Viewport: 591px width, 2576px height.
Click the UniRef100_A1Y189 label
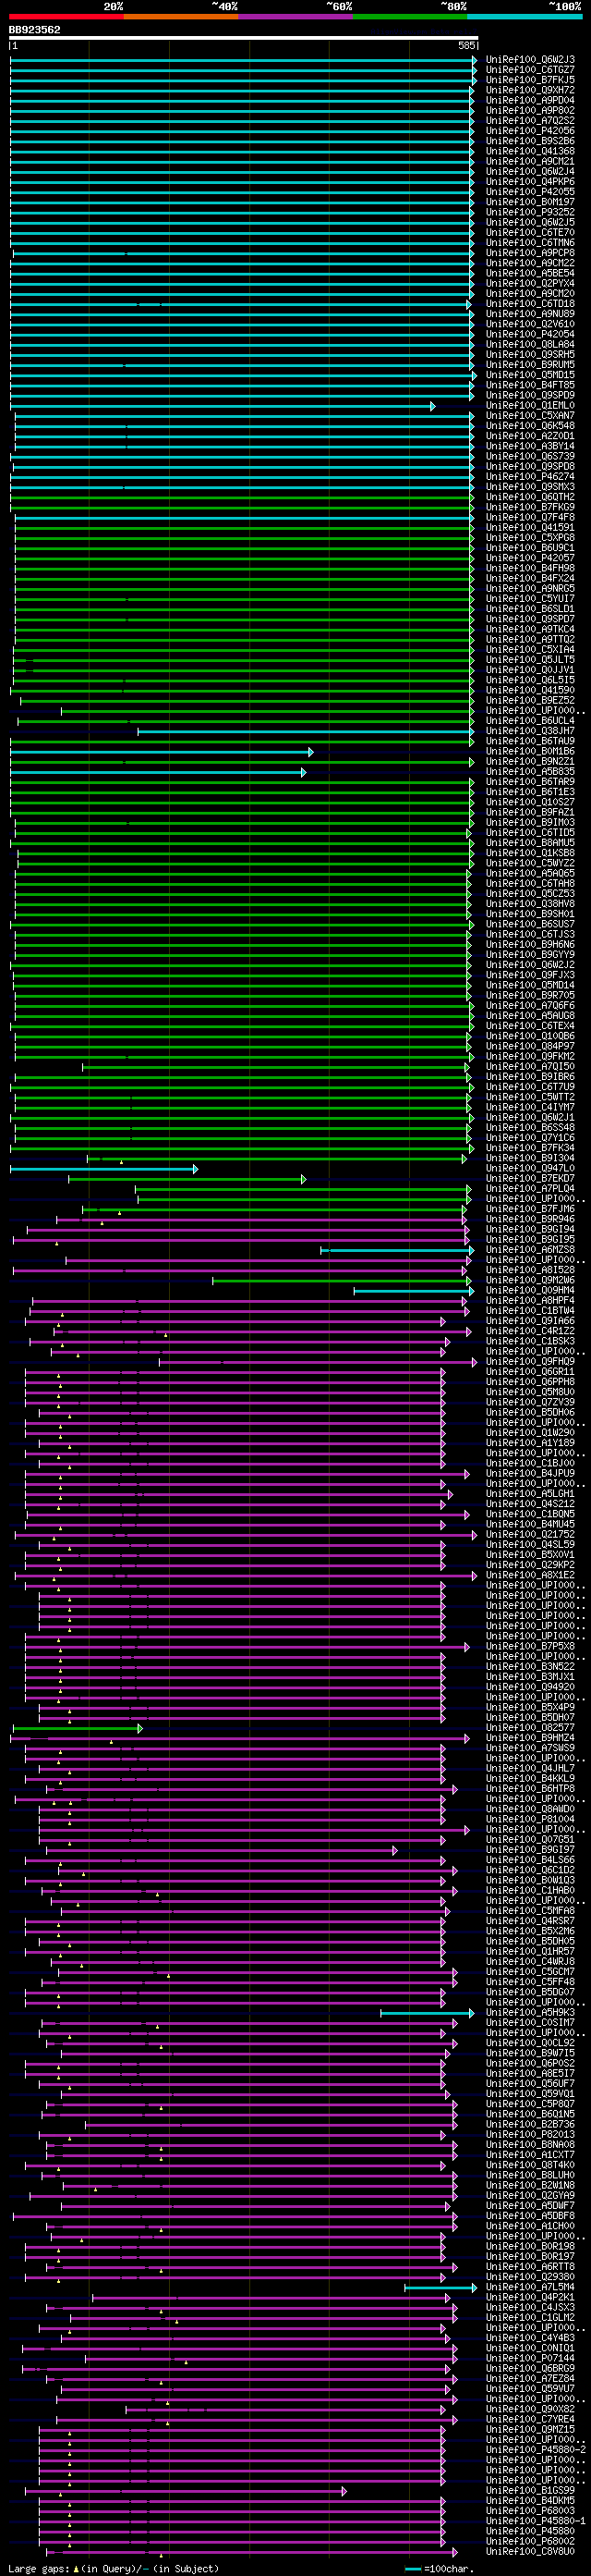click(x=530, y=1444)
